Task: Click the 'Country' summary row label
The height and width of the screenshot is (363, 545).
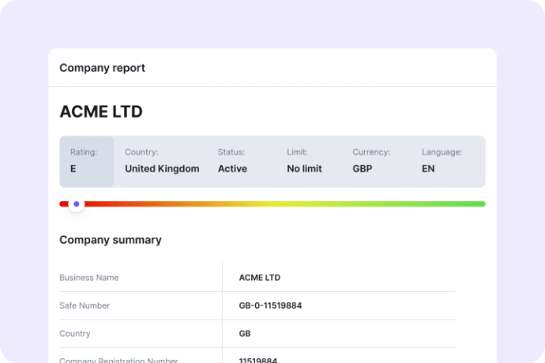Action: coord(75,334)
